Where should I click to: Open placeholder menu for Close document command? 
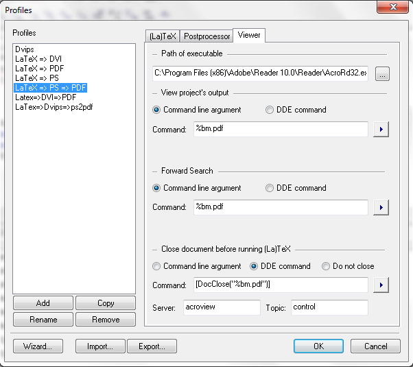click(381, 285)
